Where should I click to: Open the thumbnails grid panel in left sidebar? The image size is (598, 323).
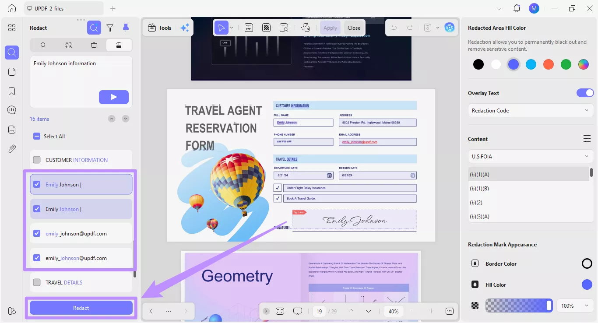(x=12, y=28)
